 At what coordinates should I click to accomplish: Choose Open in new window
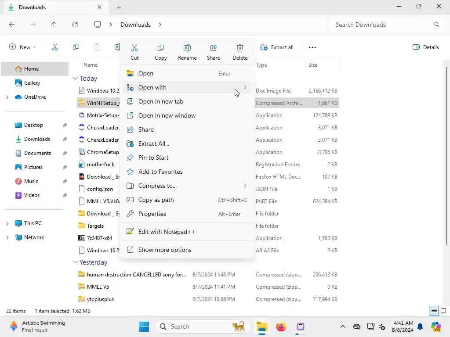[x=188, y=115]
